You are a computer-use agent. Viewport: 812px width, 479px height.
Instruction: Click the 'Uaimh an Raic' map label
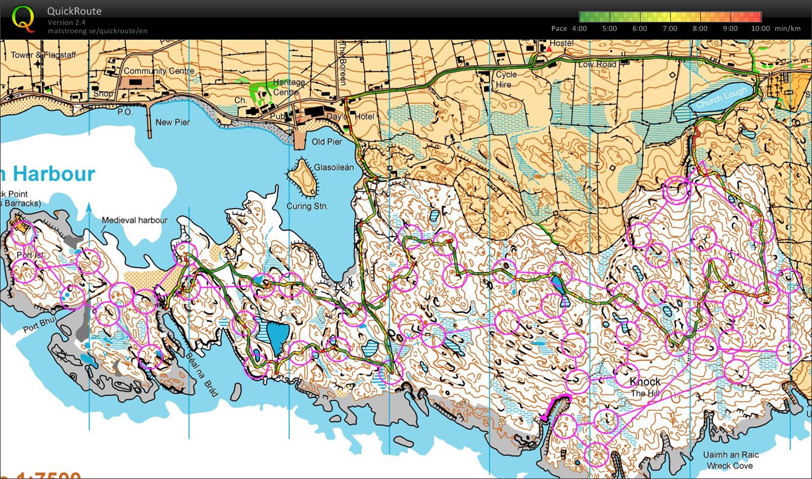click(x=731, y=455)
